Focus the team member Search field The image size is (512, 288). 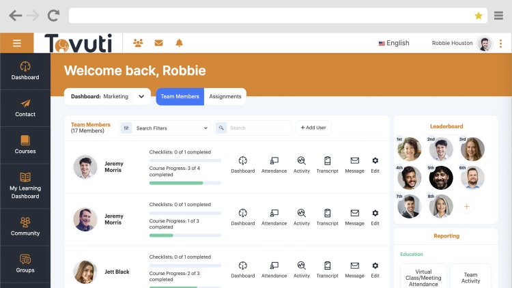pos(253,128)
